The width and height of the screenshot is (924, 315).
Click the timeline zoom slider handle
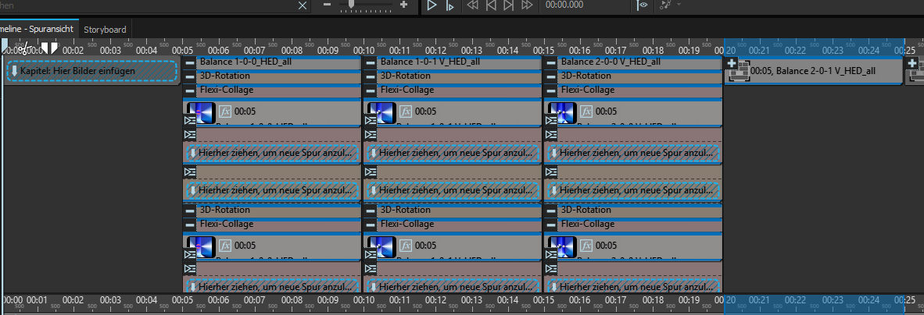click(351, 5)
